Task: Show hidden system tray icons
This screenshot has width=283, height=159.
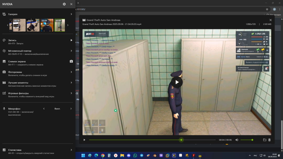Action: pyautogui.click(x=250, y=156)
